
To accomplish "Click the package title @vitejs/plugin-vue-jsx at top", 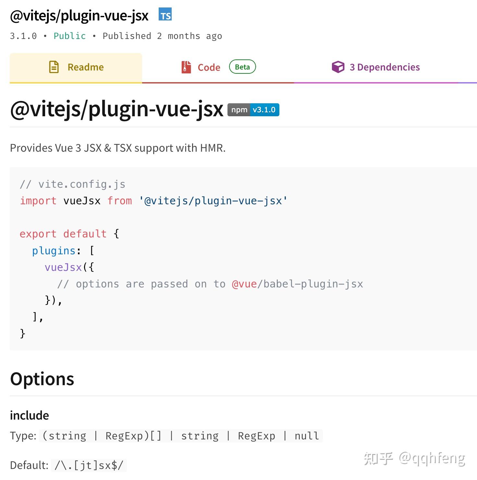I will click(79, 16).
